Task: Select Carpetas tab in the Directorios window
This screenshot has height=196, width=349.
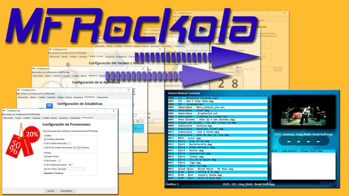Action: (x=128, y=46)
